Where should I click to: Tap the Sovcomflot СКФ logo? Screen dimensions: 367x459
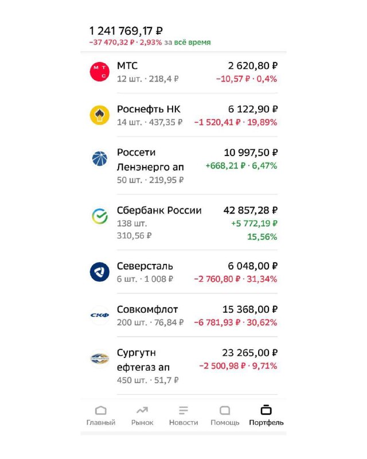coord(100,315)
